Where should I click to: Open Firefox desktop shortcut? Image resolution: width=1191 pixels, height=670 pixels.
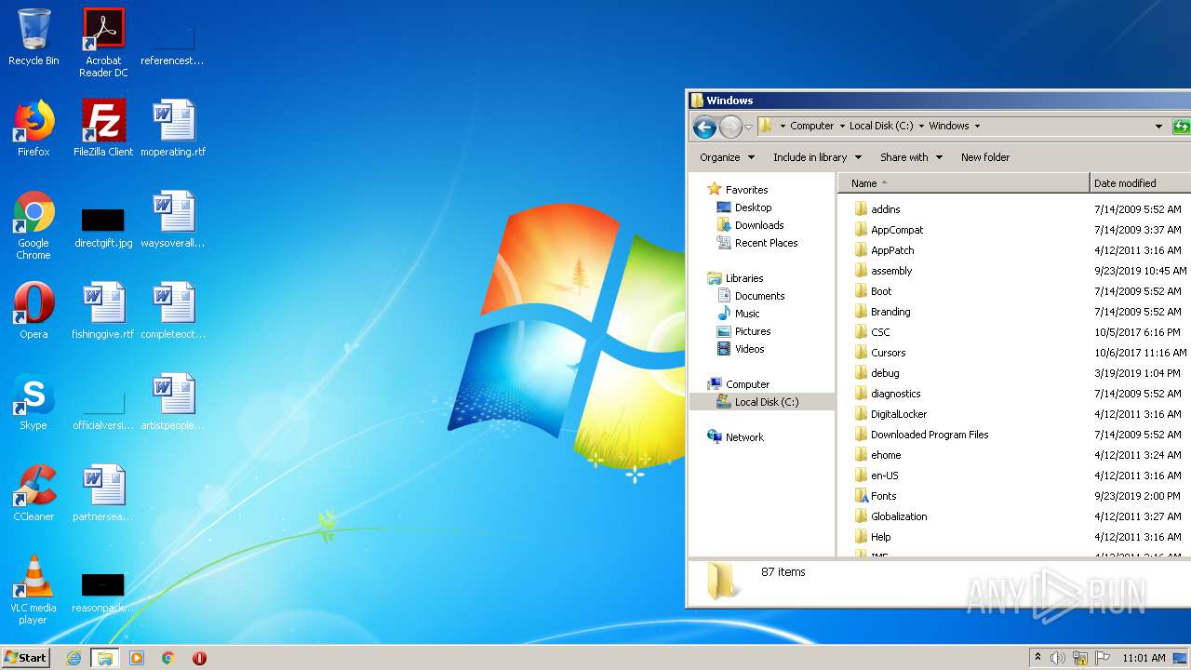33,129
